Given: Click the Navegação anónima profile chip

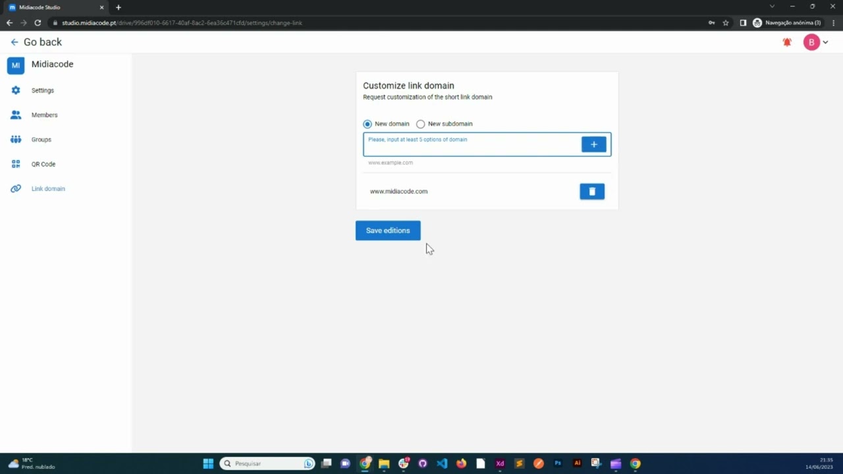Looking at the screenshot, I should (x=787, y=23).
